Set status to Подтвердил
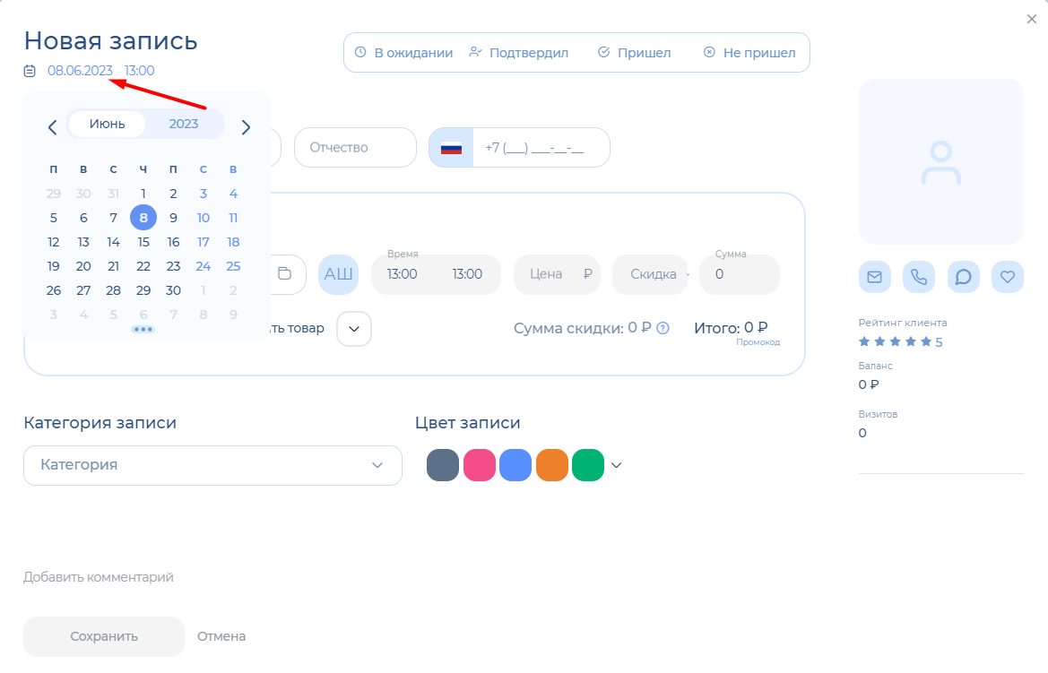The image size is (1048, 673). 519,53
